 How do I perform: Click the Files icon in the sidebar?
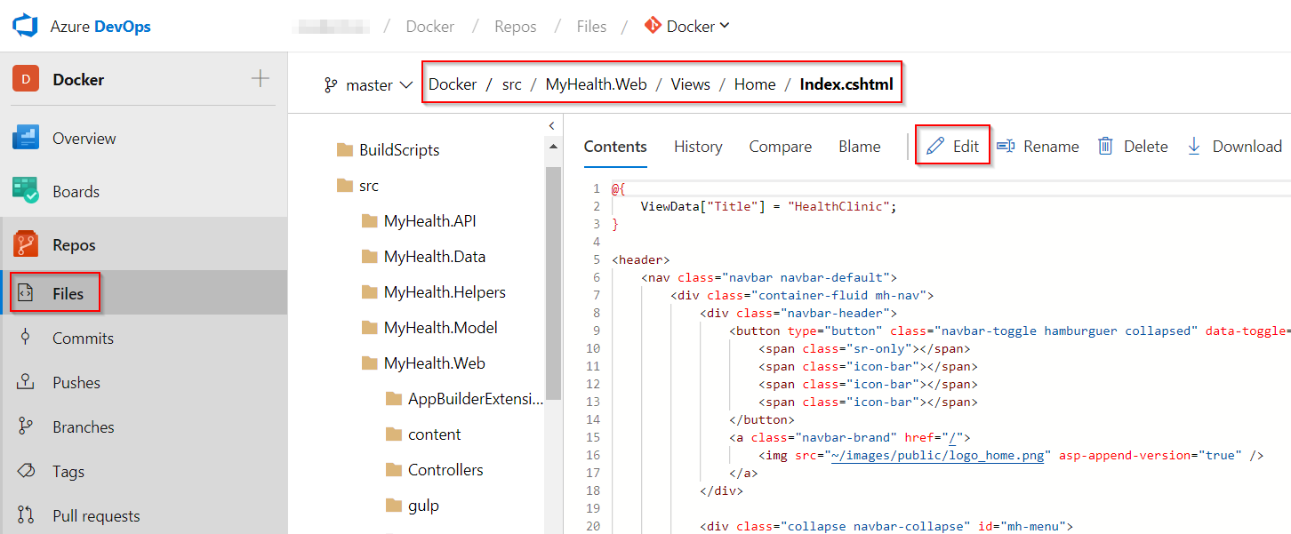26,293
